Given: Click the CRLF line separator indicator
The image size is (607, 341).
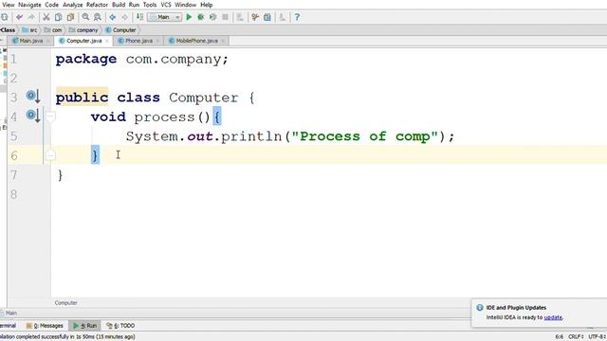Looking at the screenshot, I should tap(576, 337).
